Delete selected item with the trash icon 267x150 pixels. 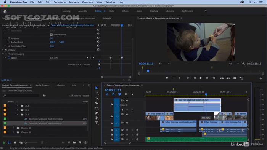85,142
